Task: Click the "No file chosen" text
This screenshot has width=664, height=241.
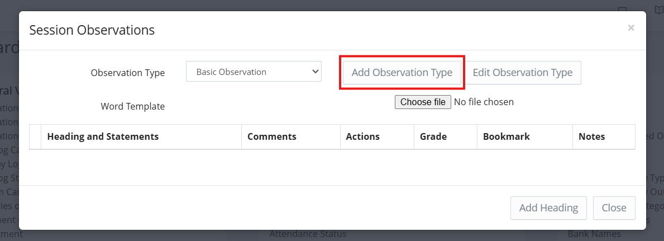Action: pos(484,102)
